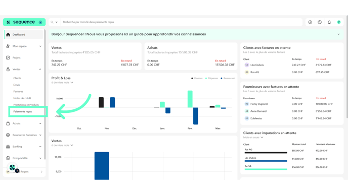Click the green help question mark icon
The width and height of the screenshot is (348, 195).
click(x=339, y=22)
